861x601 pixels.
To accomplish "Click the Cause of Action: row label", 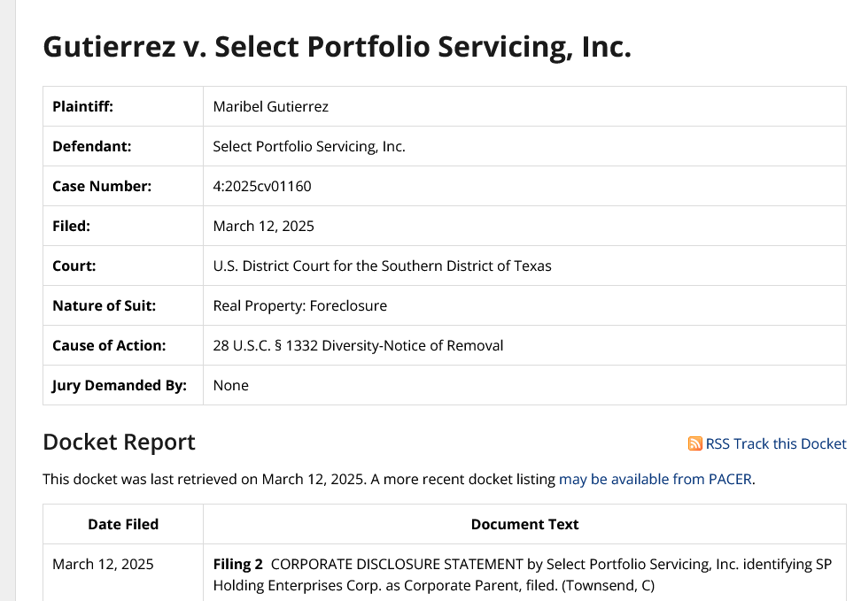I will 109,346.
